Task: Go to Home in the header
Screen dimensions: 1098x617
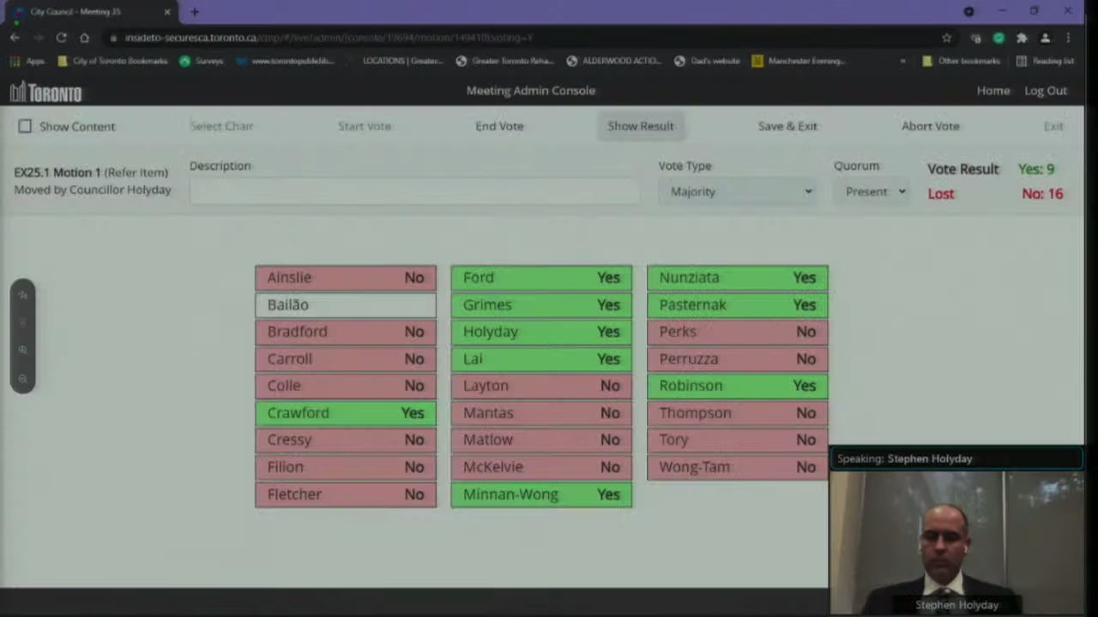Action: [993, 91]
